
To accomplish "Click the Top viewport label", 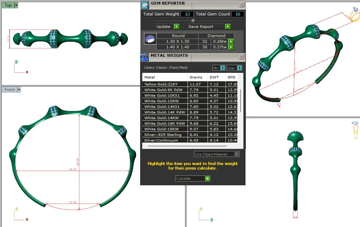I will pyautogui.click(x=8, y=5).
